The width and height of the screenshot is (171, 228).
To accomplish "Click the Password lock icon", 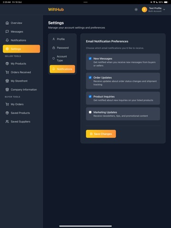I will pyautogui.click(x=54, y=47).
